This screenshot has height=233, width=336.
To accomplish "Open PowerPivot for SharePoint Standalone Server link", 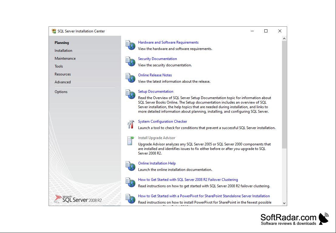I will [204, 196].
